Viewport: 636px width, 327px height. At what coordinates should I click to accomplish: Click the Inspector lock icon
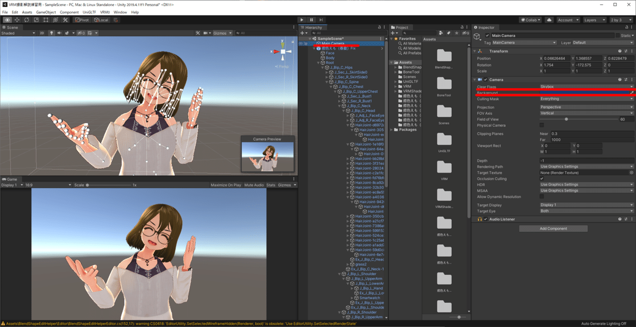click(626, 28)
